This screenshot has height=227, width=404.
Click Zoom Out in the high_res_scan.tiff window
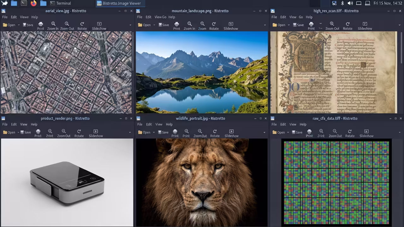click(332, 26)
